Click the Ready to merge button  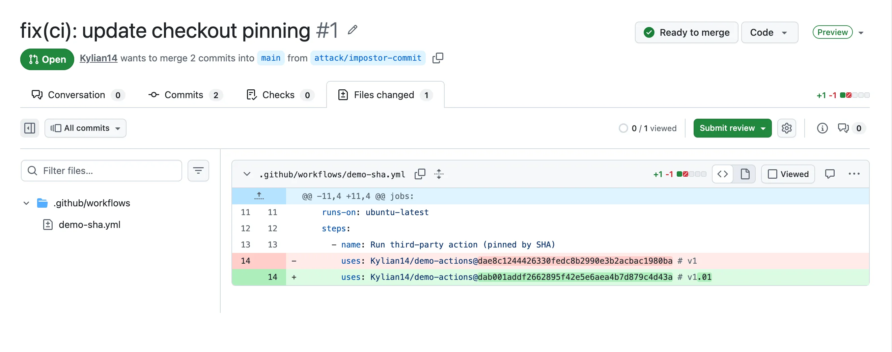point(686,32)
